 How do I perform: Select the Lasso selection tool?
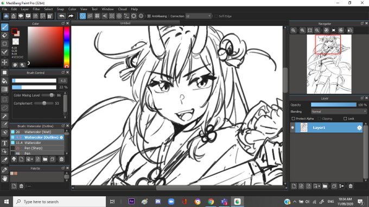(4, 108)
